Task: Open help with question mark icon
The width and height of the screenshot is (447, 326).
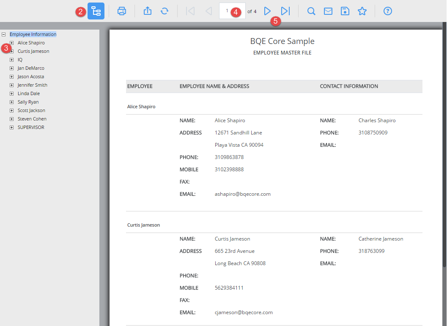Action: (388, 11)
